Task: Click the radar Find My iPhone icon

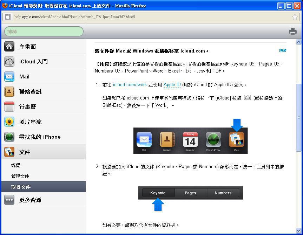Action: click(x=9, y=137)
